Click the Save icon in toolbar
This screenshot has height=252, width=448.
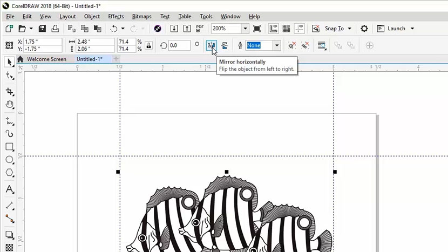[x=42, y=29]
